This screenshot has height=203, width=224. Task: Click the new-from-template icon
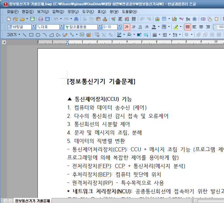point(15,19)
